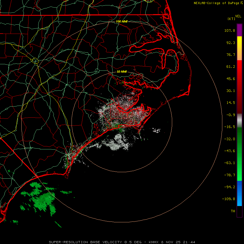Click the -47.6 legend value

[x=230, y=151]
